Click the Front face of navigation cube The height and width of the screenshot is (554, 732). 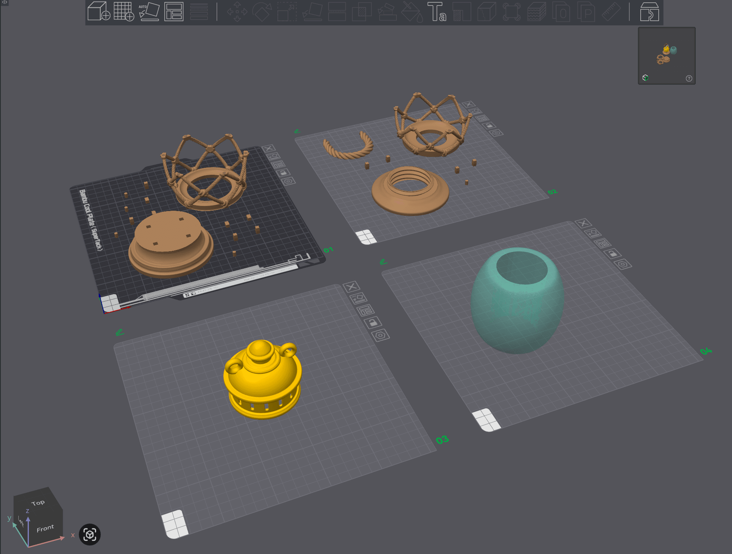[46, 528]
